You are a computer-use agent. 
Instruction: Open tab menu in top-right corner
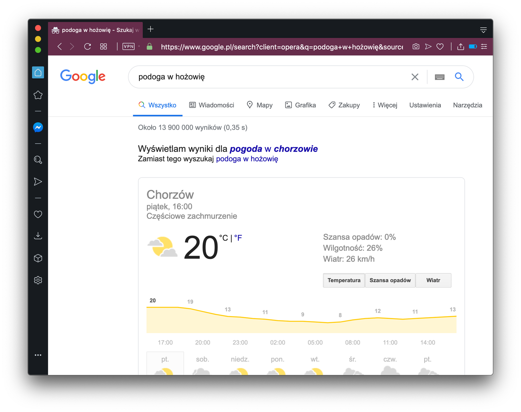point(483,30)
